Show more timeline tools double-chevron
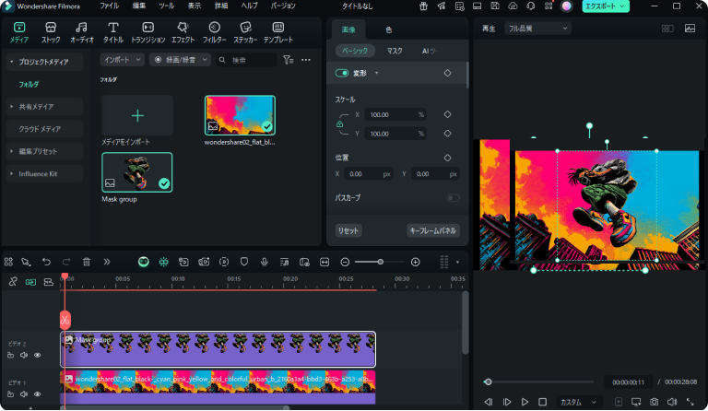The width and height of the screenshot is (708, 411). point(107,262)
